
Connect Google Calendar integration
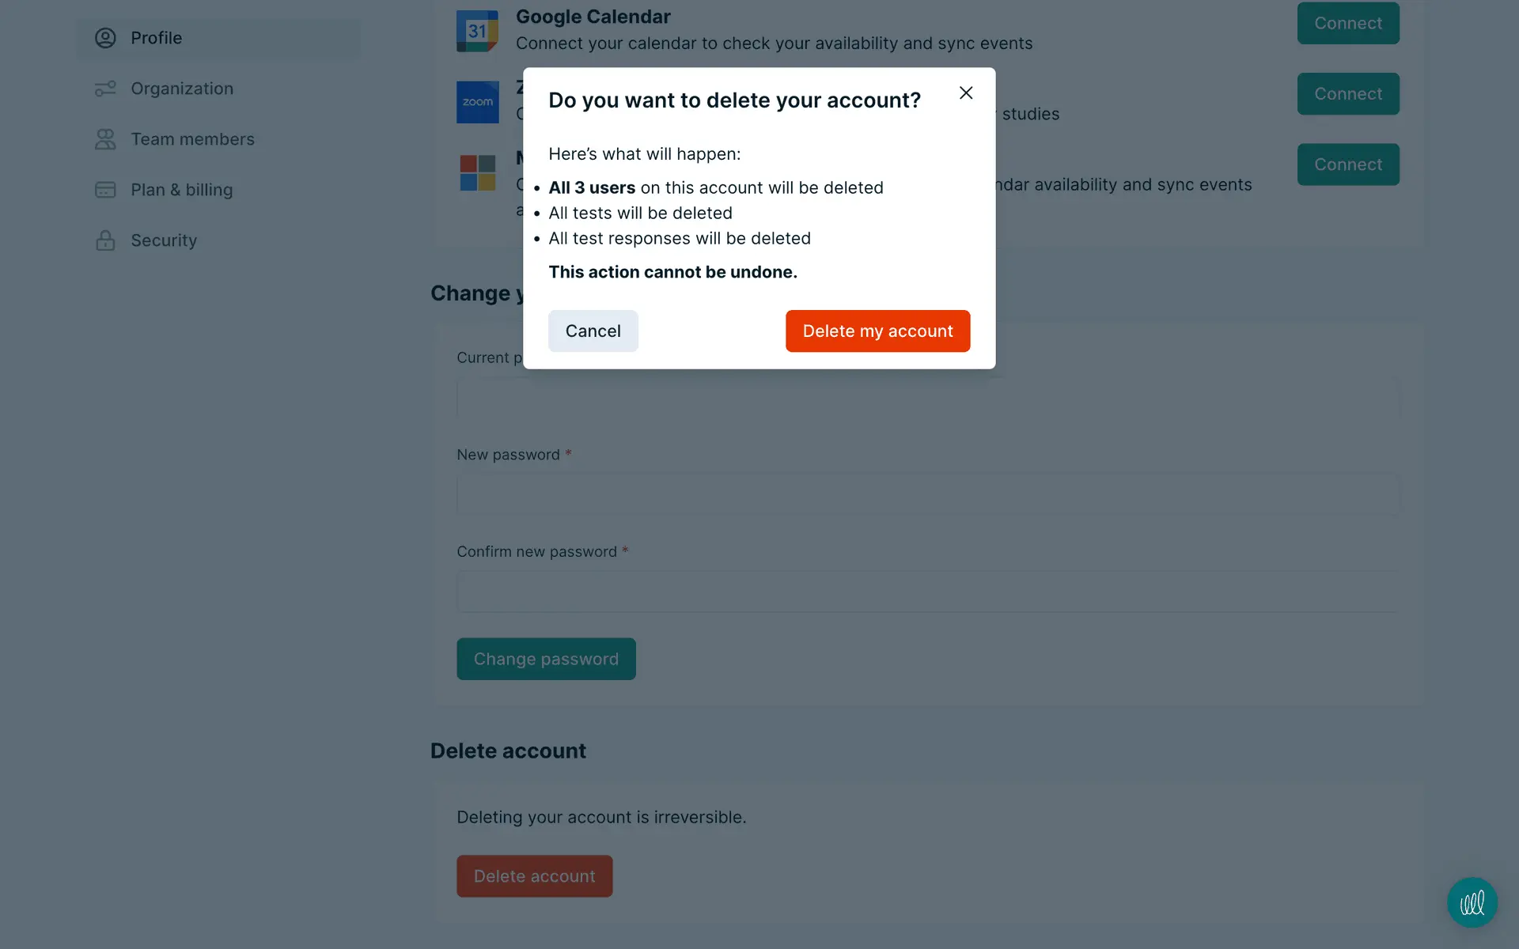(x=1347, y=24)
